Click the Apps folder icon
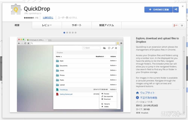 (x=57, y=61)
